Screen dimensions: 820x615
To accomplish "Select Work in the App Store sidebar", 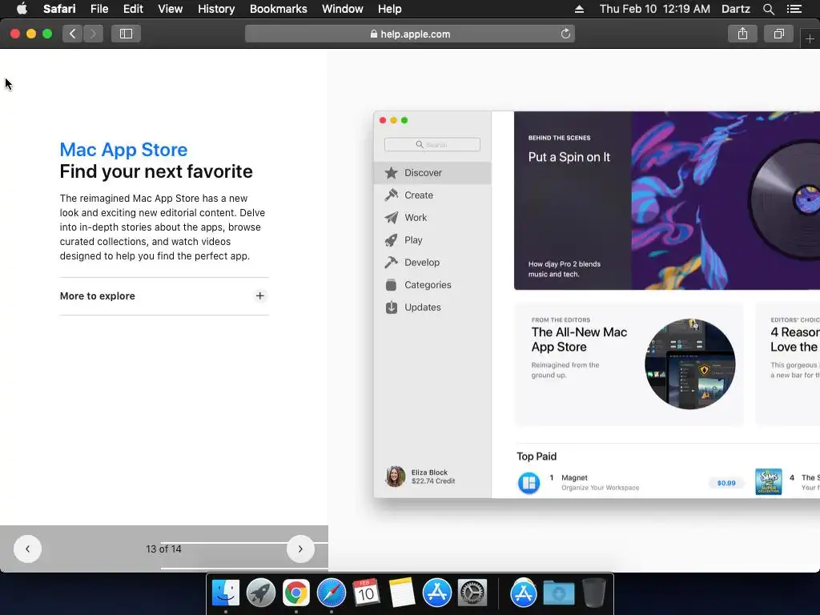I will tap(432, 218).
